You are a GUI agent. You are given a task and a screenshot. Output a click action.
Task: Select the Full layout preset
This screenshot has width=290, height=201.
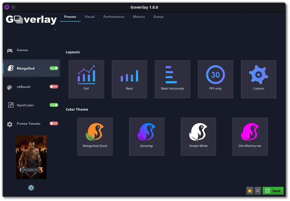coord(86,79)
